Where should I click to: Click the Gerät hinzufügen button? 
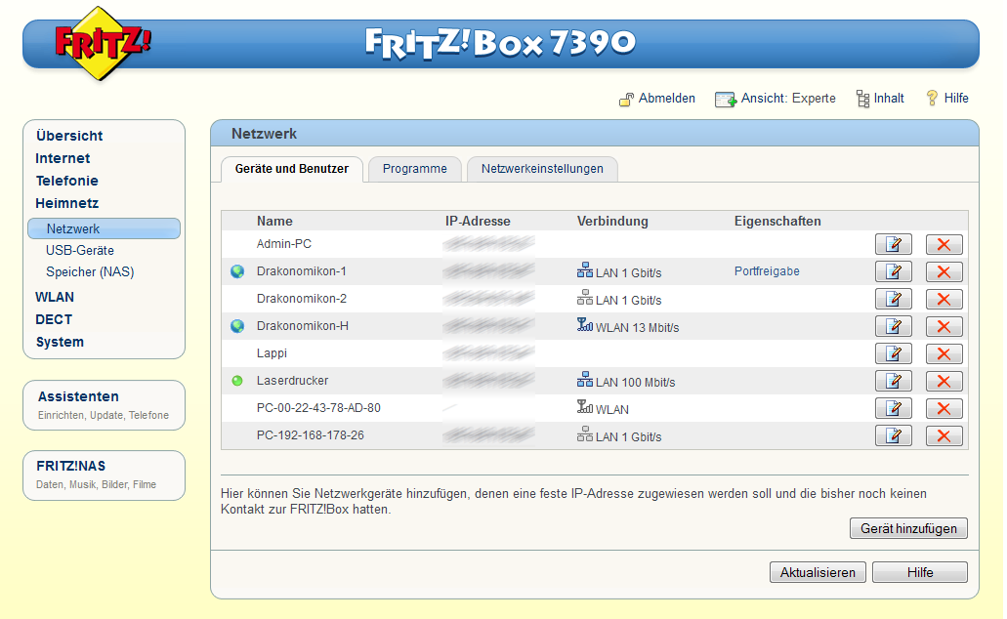tap(908, 528)
